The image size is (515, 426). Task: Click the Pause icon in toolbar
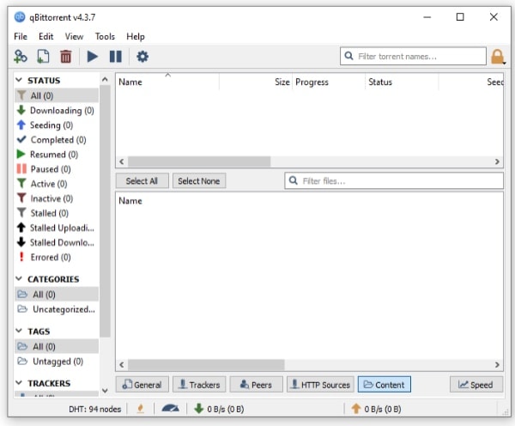(115, 56)
